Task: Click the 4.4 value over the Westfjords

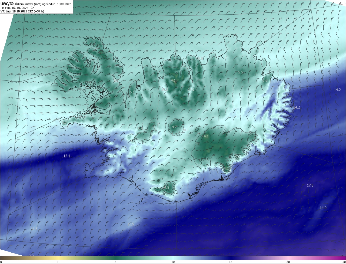Action: (101, 53)
